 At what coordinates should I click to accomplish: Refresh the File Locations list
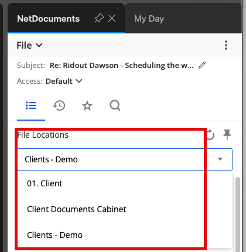point(210,135)
